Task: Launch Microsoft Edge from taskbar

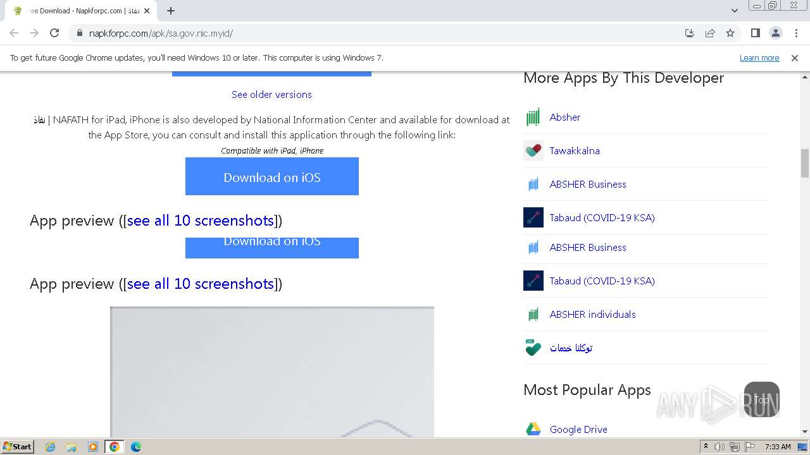Action: 136,447
